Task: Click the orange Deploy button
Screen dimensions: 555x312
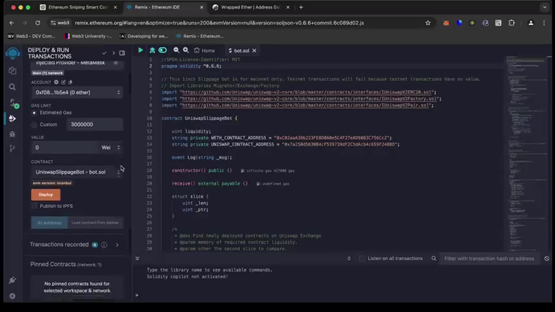Action: tap(46, 195)
